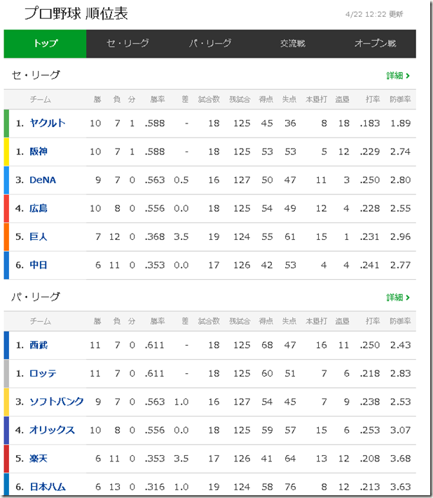Open the ソフトバンク team link
This screenshot has height=498, width=433.
click(x=57, y=402)
